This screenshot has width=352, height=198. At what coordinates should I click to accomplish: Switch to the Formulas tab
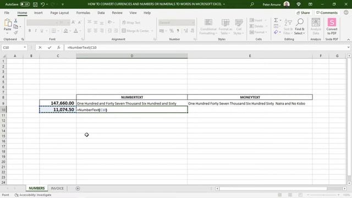[83, 13]
